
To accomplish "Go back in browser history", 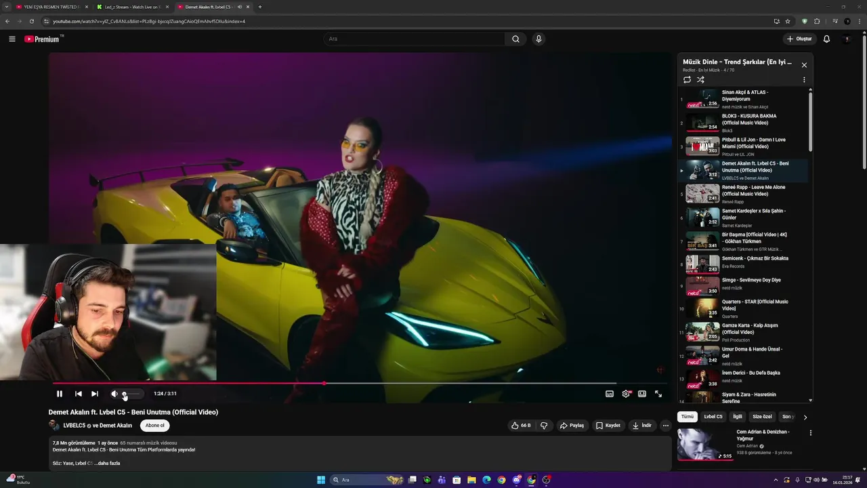I will (x=7, y=21).
